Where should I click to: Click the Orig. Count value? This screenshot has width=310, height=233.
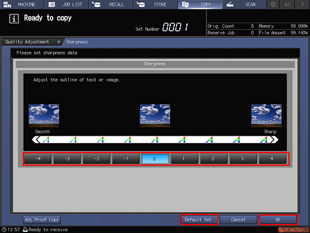click(252, 26)
